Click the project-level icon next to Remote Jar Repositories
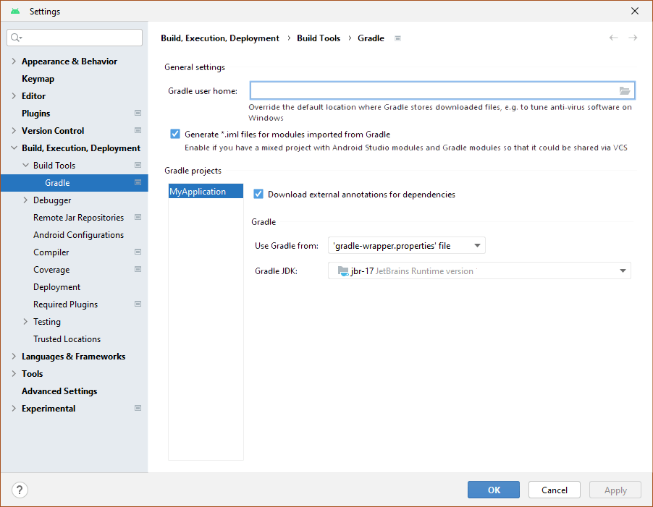 pos(138,217)
